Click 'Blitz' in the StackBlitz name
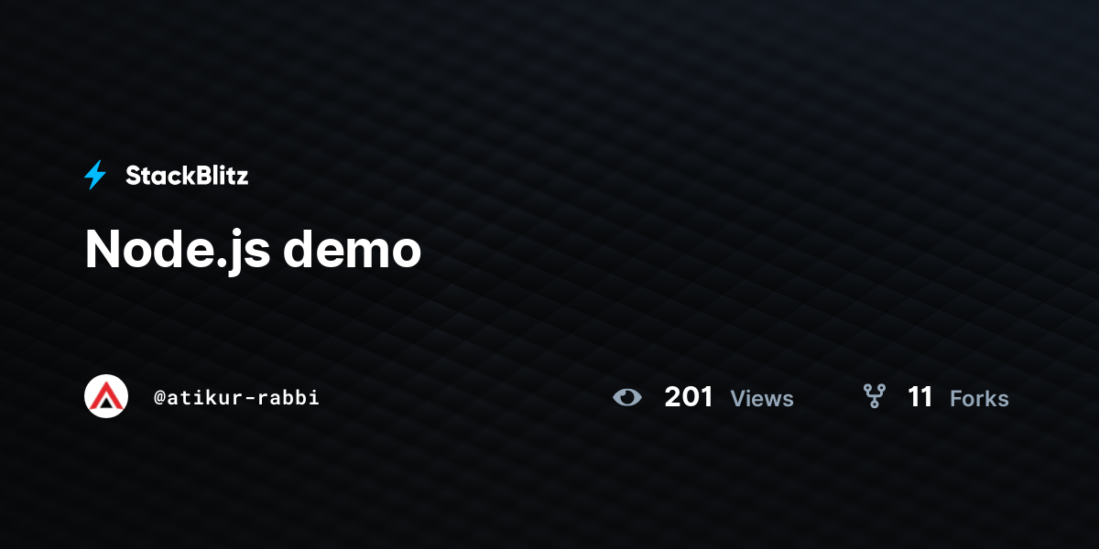The height and width of the screenshot is (549, 1099). (x=219, y=176)
